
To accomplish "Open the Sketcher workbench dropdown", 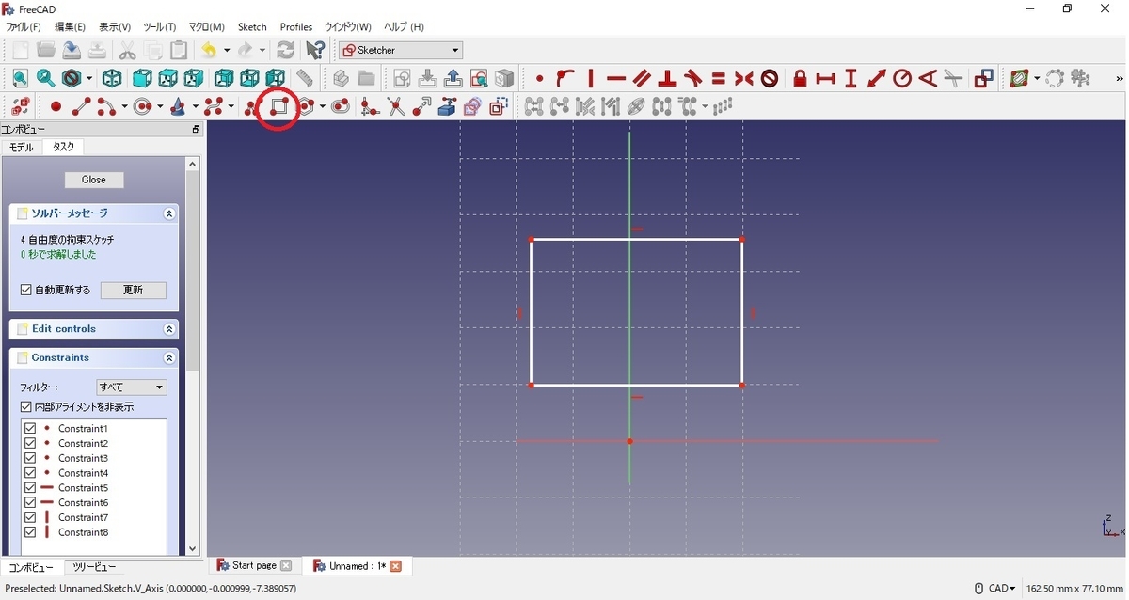I will [401, 50].
